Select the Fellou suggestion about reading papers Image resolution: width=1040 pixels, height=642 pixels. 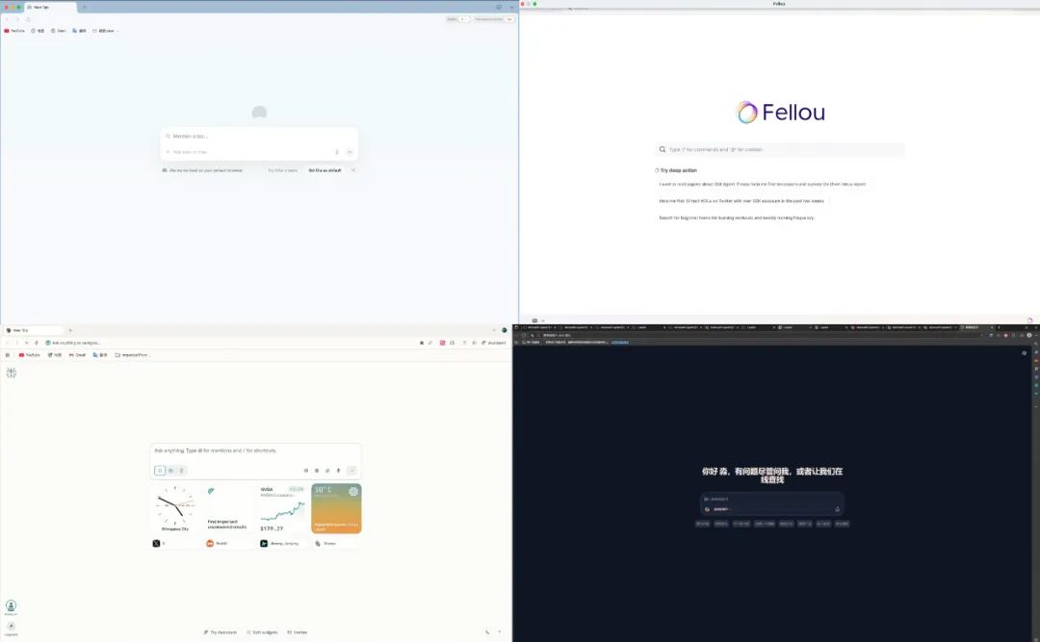(762, 185)
